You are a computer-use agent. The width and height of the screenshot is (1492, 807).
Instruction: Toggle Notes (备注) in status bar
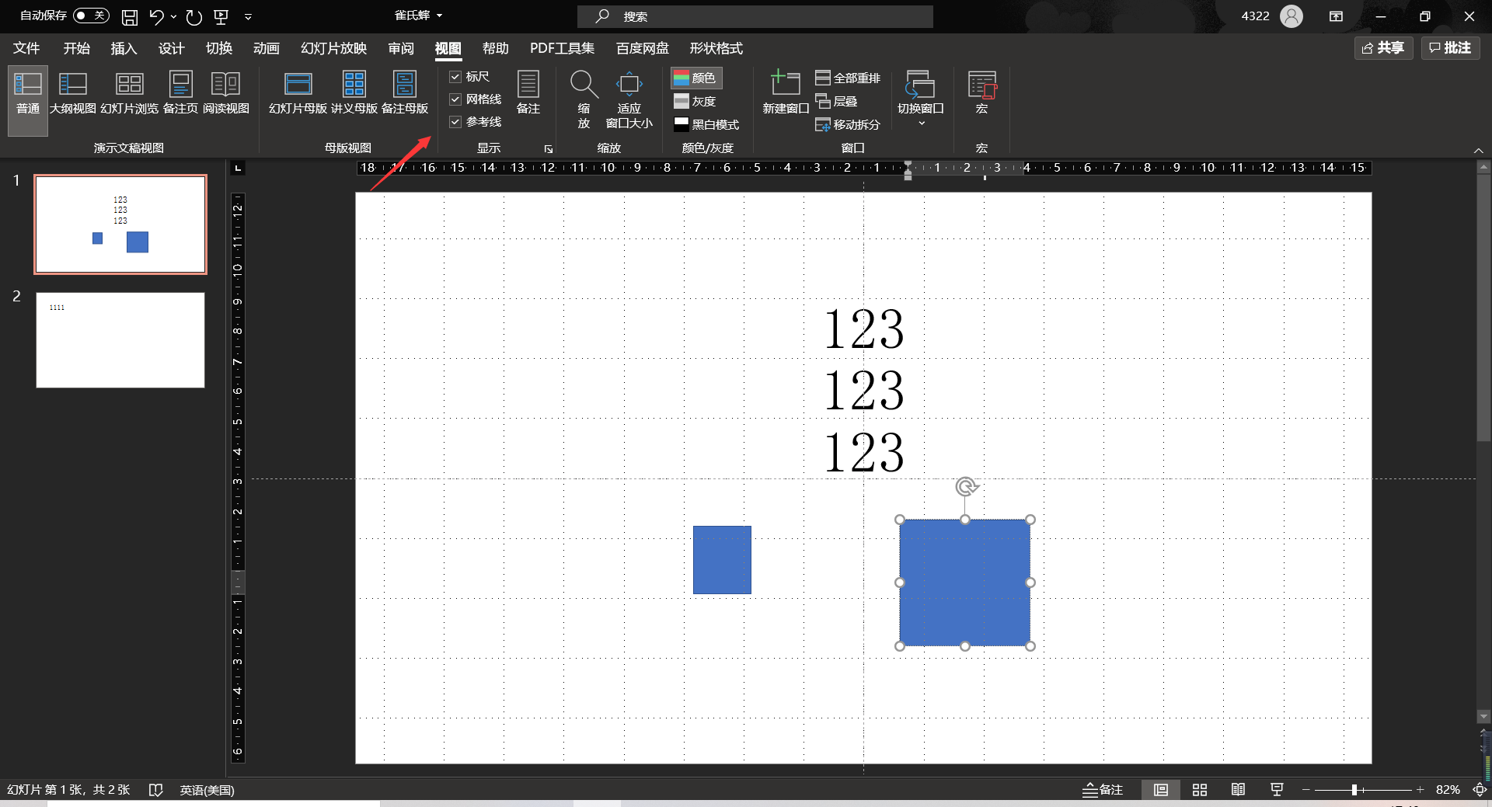click(1103, 790)
